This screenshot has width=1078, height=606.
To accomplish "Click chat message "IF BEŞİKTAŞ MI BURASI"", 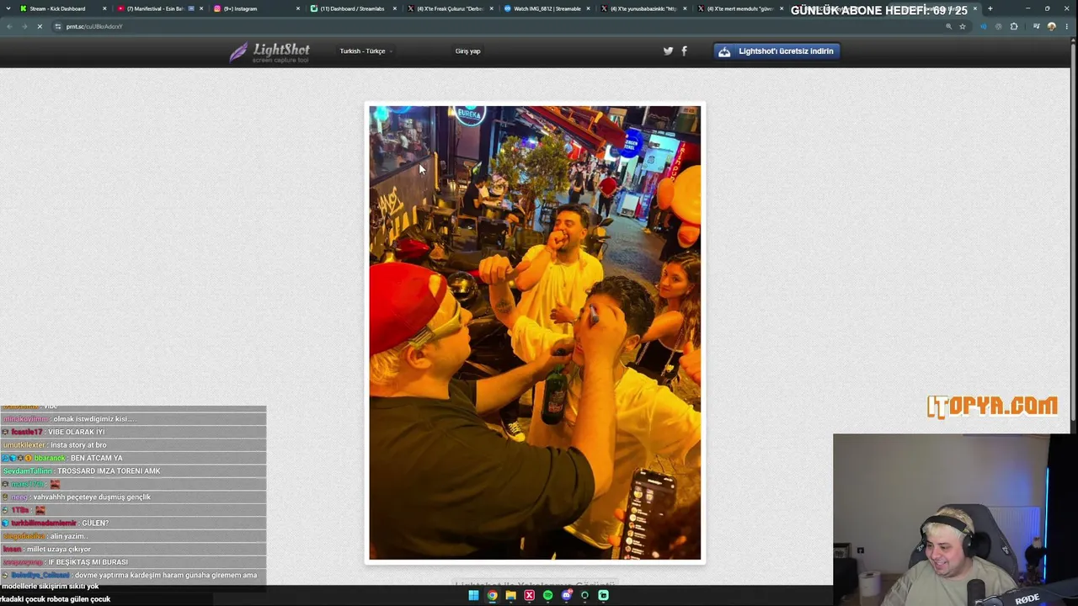I will (88, 562).
